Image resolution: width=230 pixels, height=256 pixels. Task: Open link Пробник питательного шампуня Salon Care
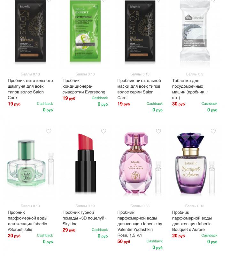[x=30, y=89]
